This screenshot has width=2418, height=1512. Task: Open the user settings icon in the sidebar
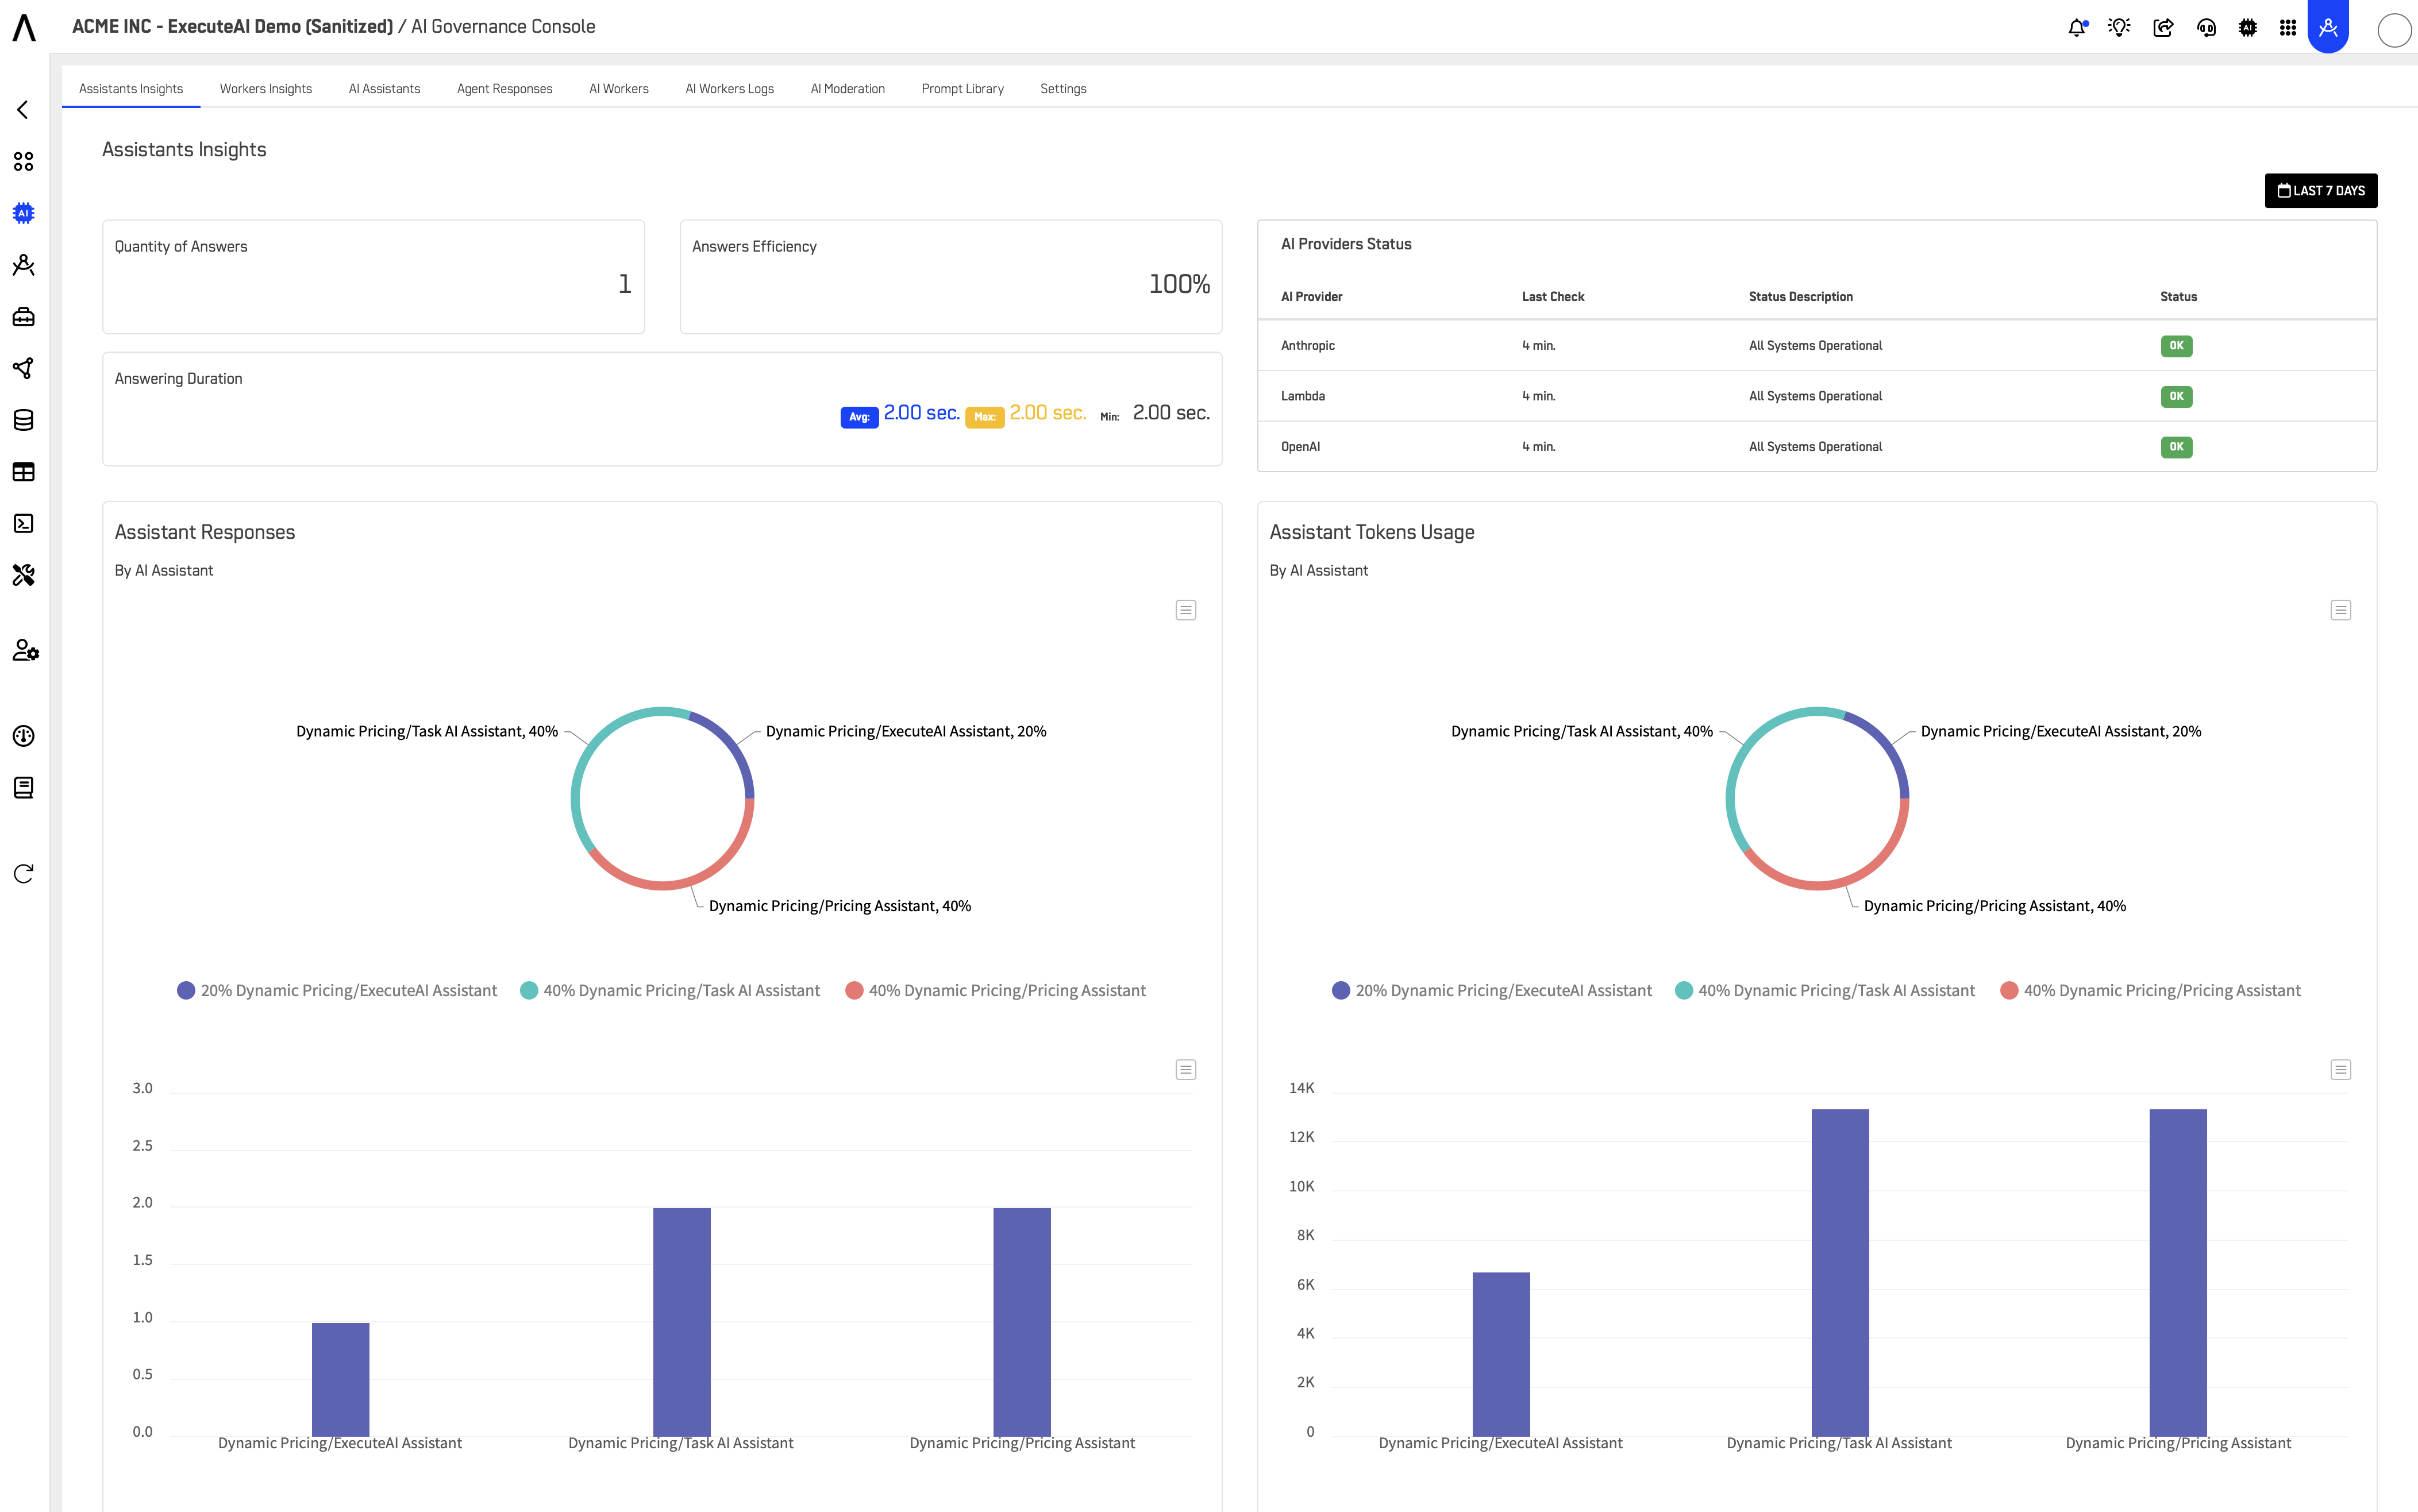[x=24, y=651]
